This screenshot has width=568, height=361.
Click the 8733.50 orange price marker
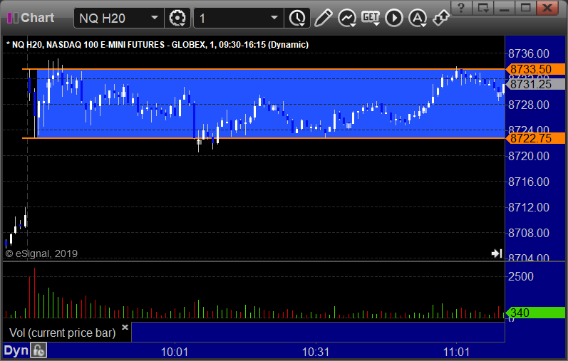point(535,69)
